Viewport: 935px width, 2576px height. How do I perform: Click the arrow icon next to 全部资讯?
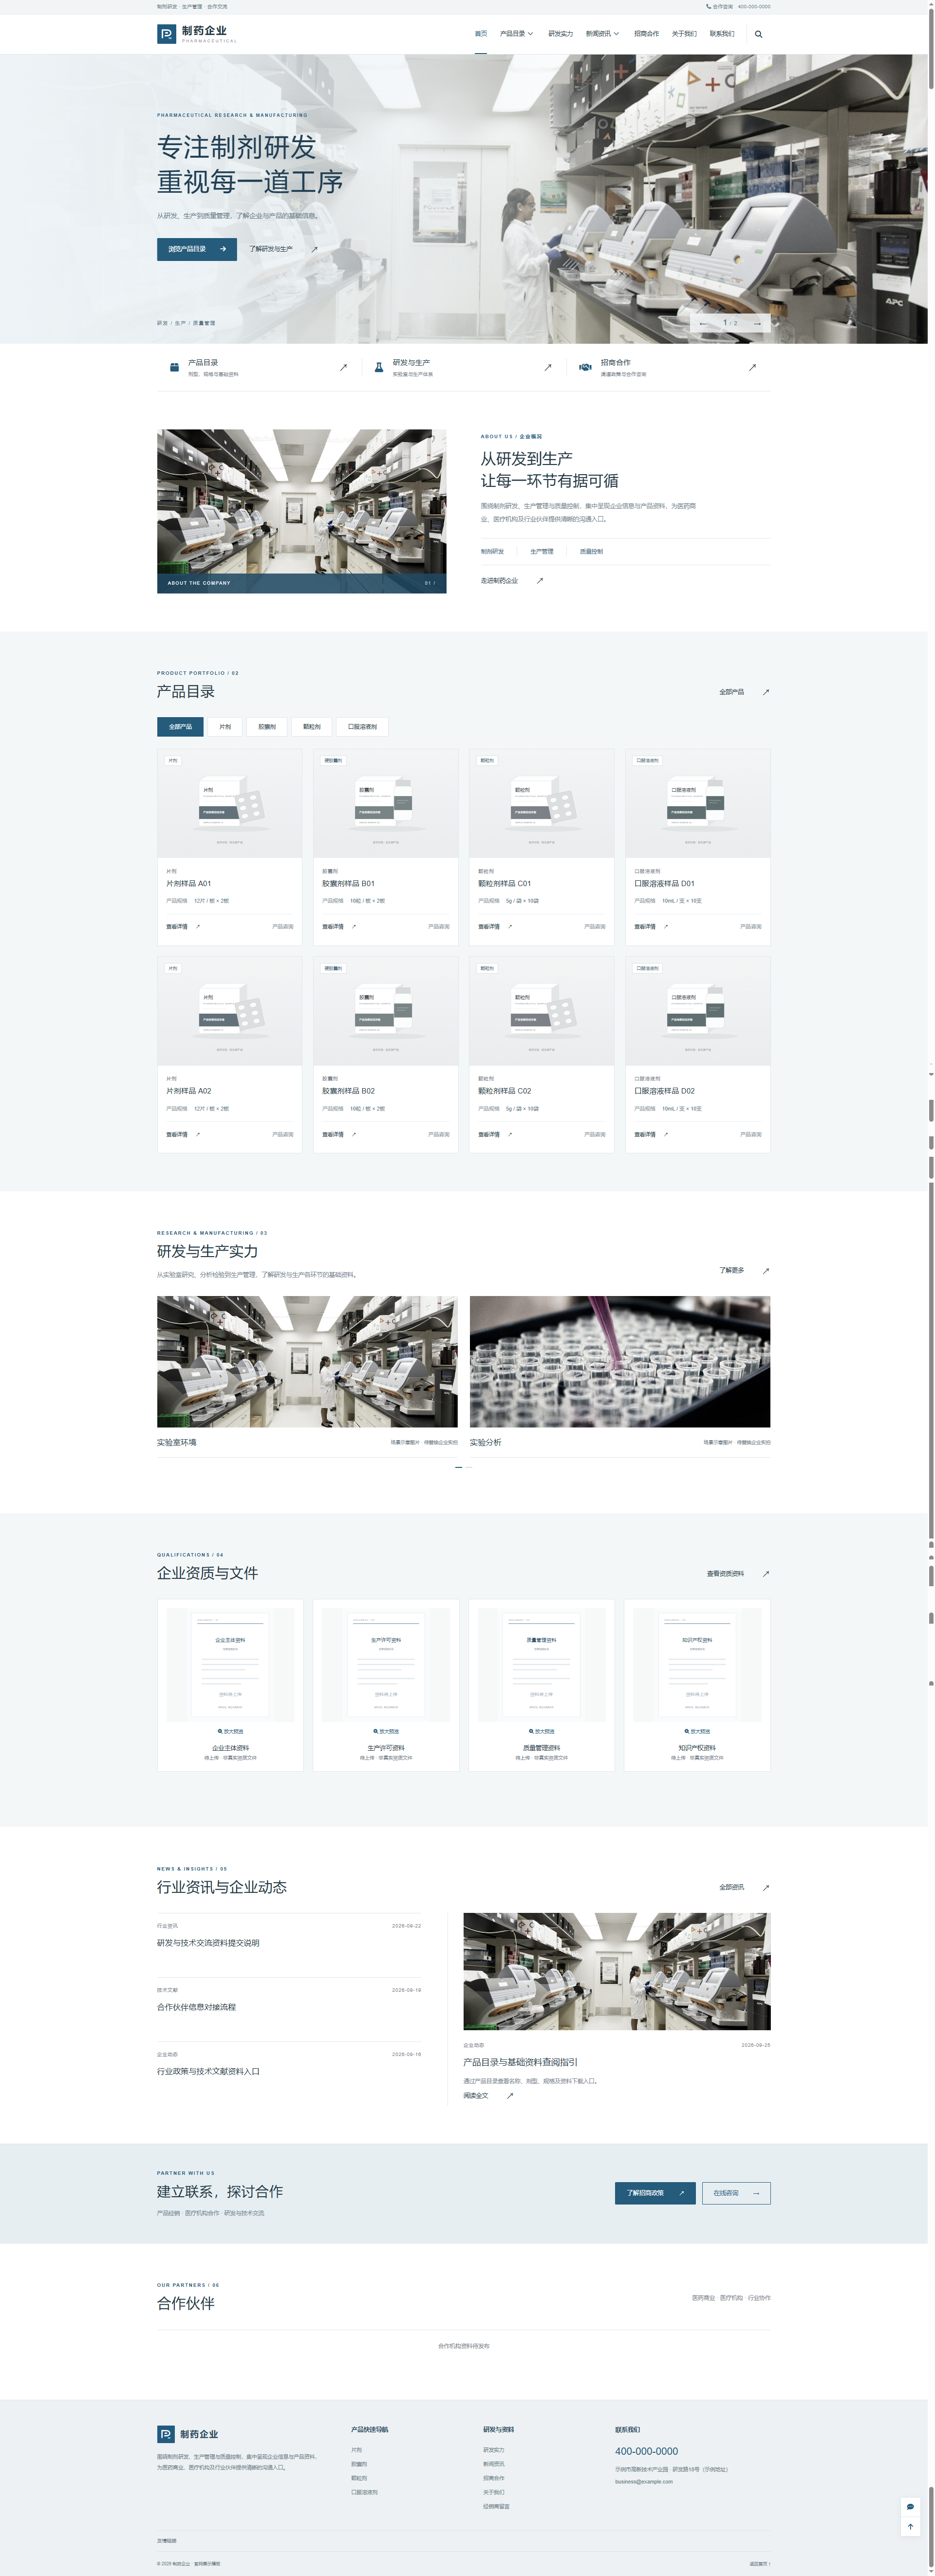[x=766, y=1887]
